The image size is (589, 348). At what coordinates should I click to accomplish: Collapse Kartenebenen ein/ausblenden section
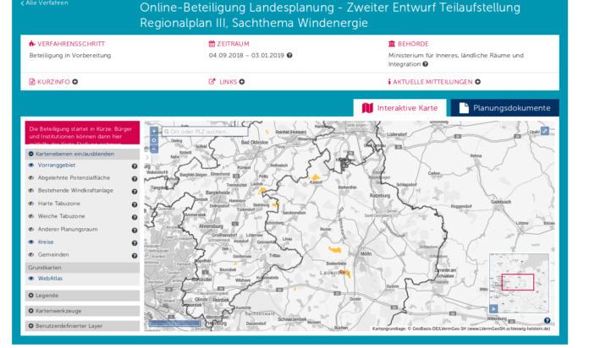pos(82,154)
